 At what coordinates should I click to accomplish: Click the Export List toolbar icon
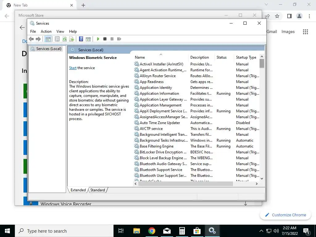click(x=72, y=39)
